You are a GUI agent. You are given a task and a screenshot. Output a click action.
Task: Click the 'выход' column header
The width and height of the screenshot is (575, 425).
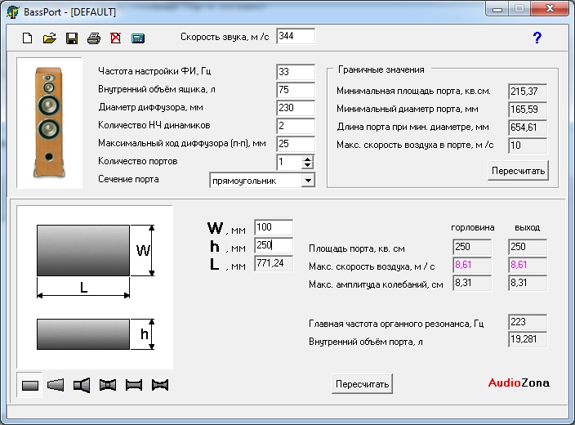point(528,227)
